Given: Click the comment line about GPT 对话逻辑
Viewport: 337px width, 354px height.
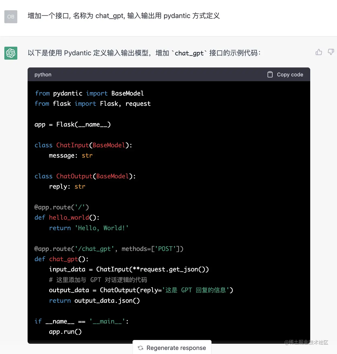Looking at the screenshot, I should [98, 280].
